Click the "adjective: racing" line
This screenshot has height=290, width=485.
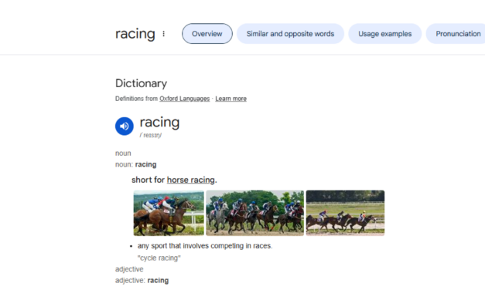142,281
